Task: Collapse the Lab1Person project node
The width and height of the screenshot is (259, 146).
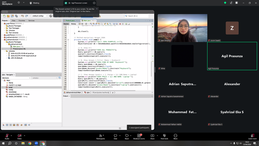Action: [3, 24]
